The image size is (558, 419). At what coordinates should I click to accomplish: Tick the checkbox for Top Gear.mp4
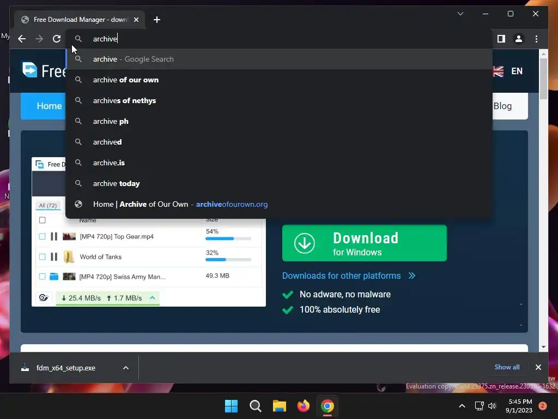(43, 236)
